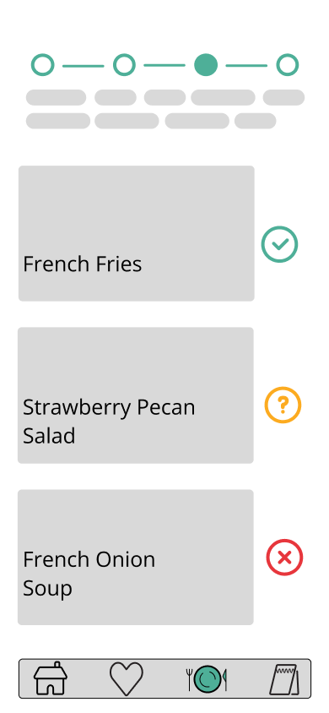The height and width of the screenshot is (713, 329).
Task: Open the Strawberry Pecan Salad card
Action: [x=136, y=395]
